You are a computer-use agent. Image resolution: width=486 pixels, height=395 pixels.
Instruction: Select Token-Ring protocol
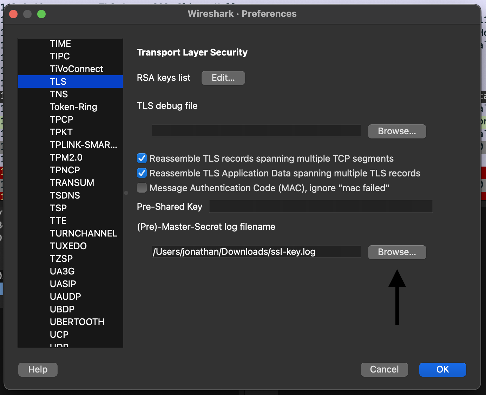pos(70,107)
